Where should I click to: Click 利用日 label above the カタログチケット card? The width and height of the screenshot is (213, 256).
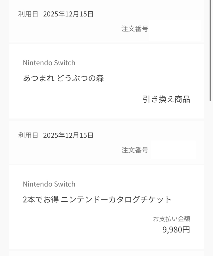click(28, 135)
